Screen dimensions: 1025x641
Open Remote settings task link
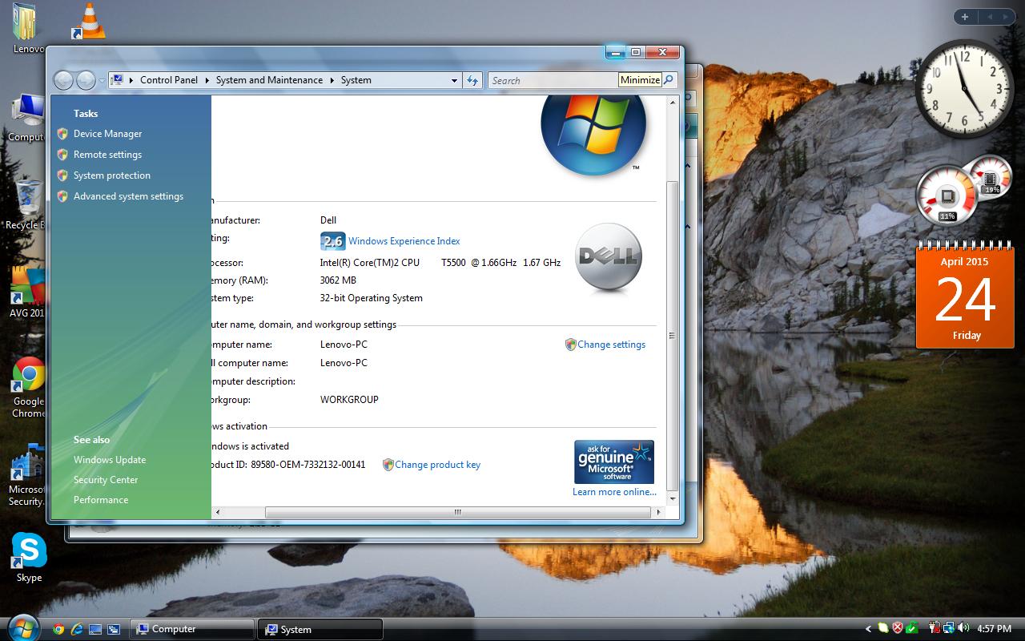[x=107, y=155]
